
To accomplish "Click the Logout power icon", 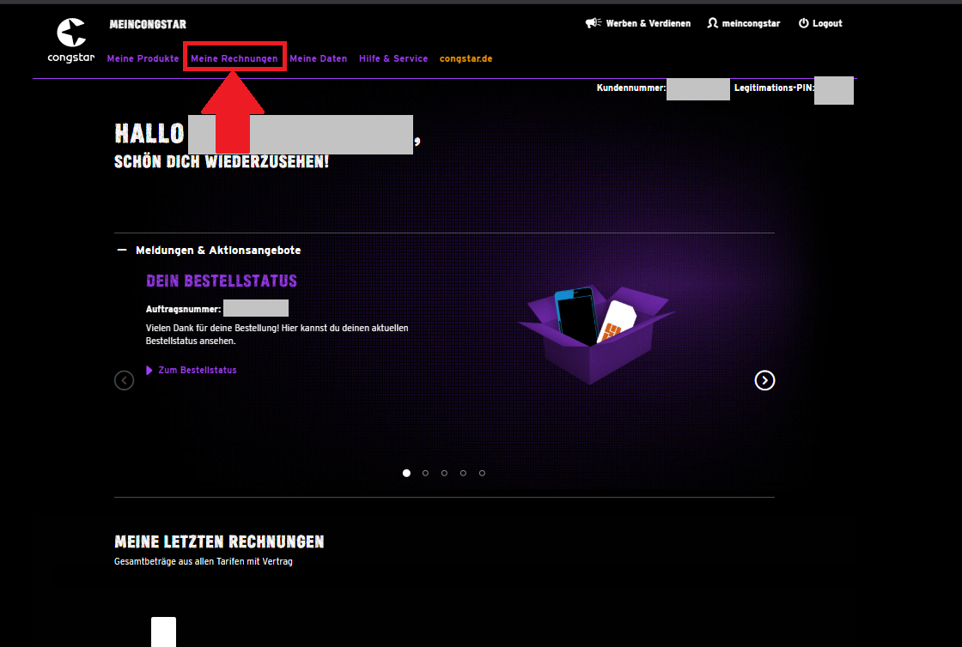I will coord(803,23).
